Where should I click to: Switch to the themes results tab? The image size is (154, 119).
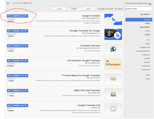tap(60, 9)
